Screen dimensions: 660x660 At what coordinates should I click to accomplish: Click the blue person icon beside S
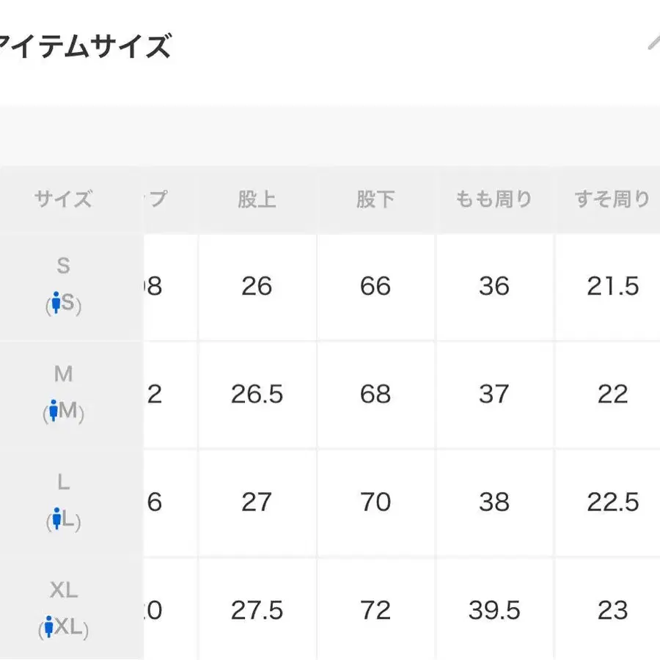tap(56, 304)
